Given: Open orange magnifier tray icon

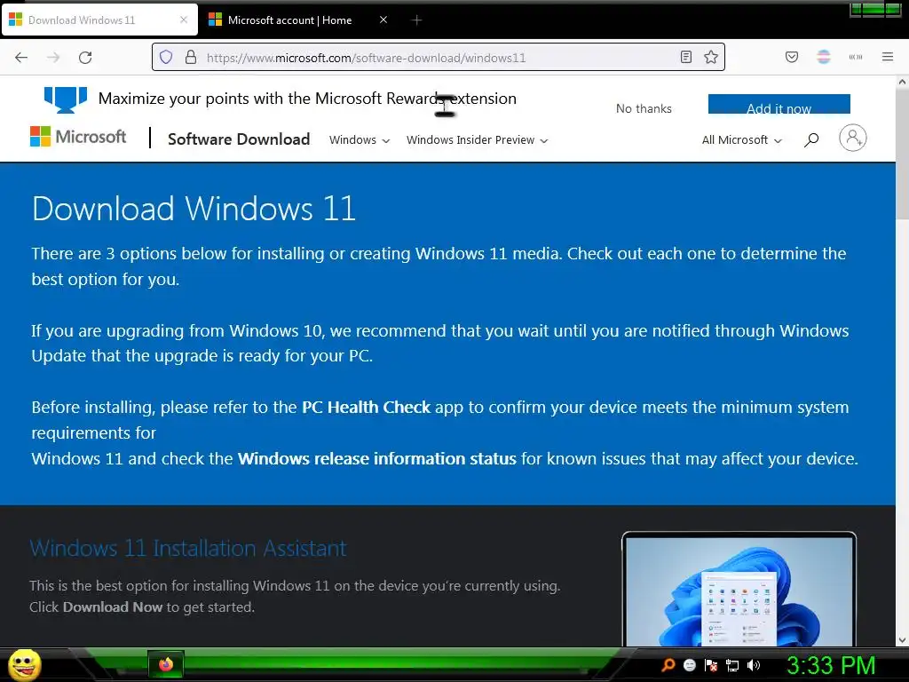Looking at the screenshot, I should click(x=668, y=664).
